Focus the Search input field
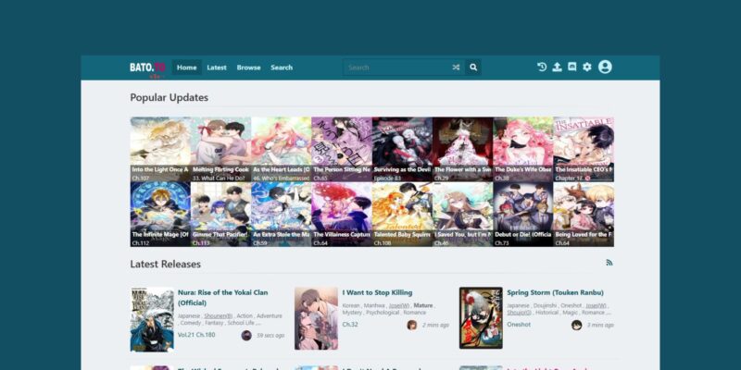The image size is (741, 370). [397, 68]
